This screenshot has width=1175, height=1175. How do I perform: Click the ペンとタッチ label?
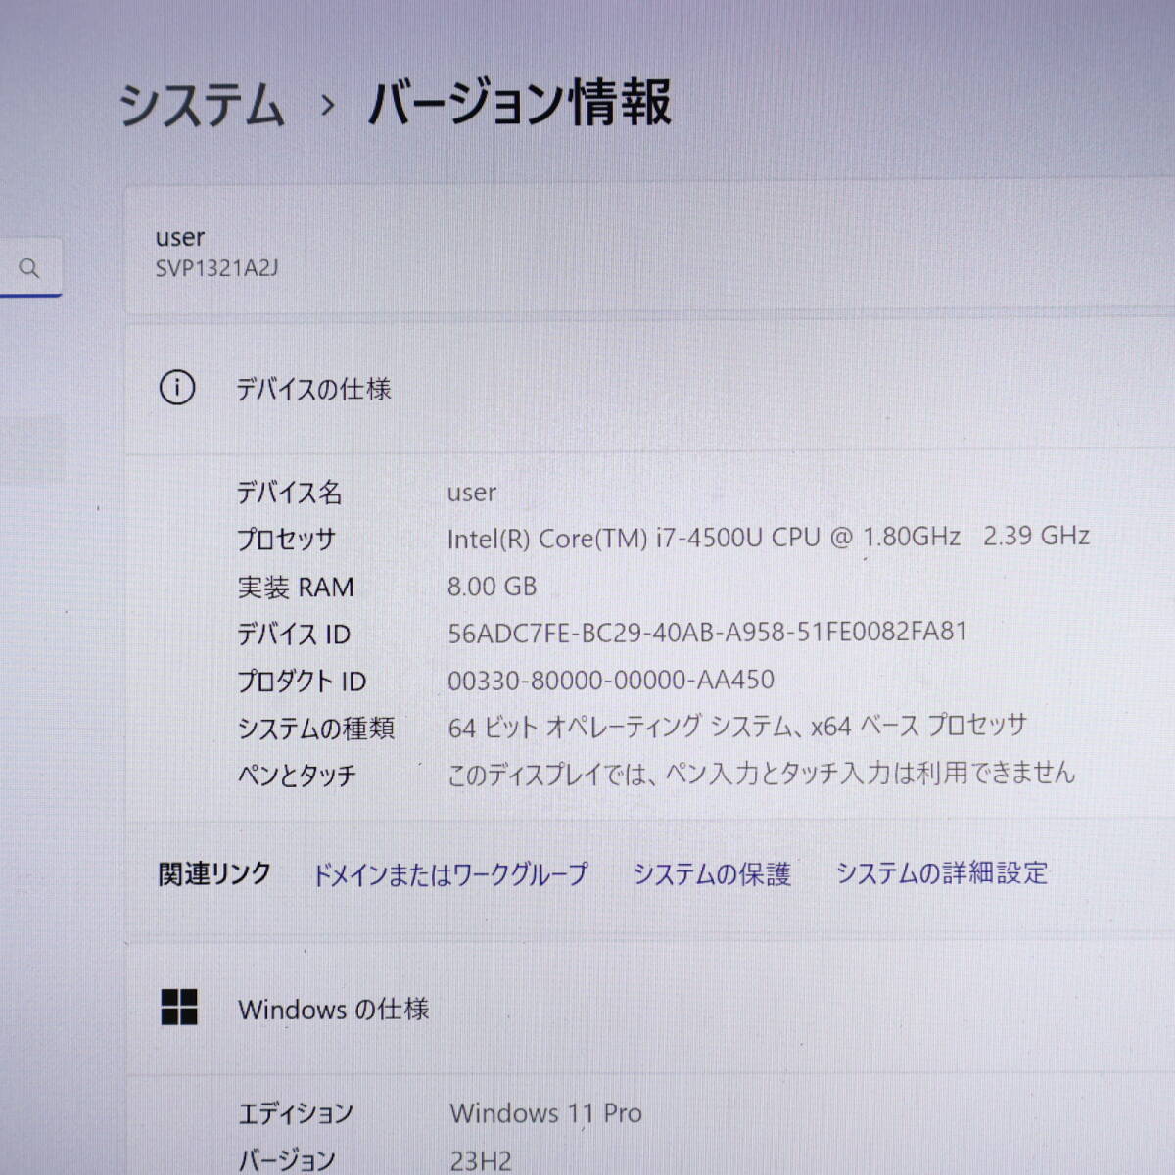(x=297, y=775)
